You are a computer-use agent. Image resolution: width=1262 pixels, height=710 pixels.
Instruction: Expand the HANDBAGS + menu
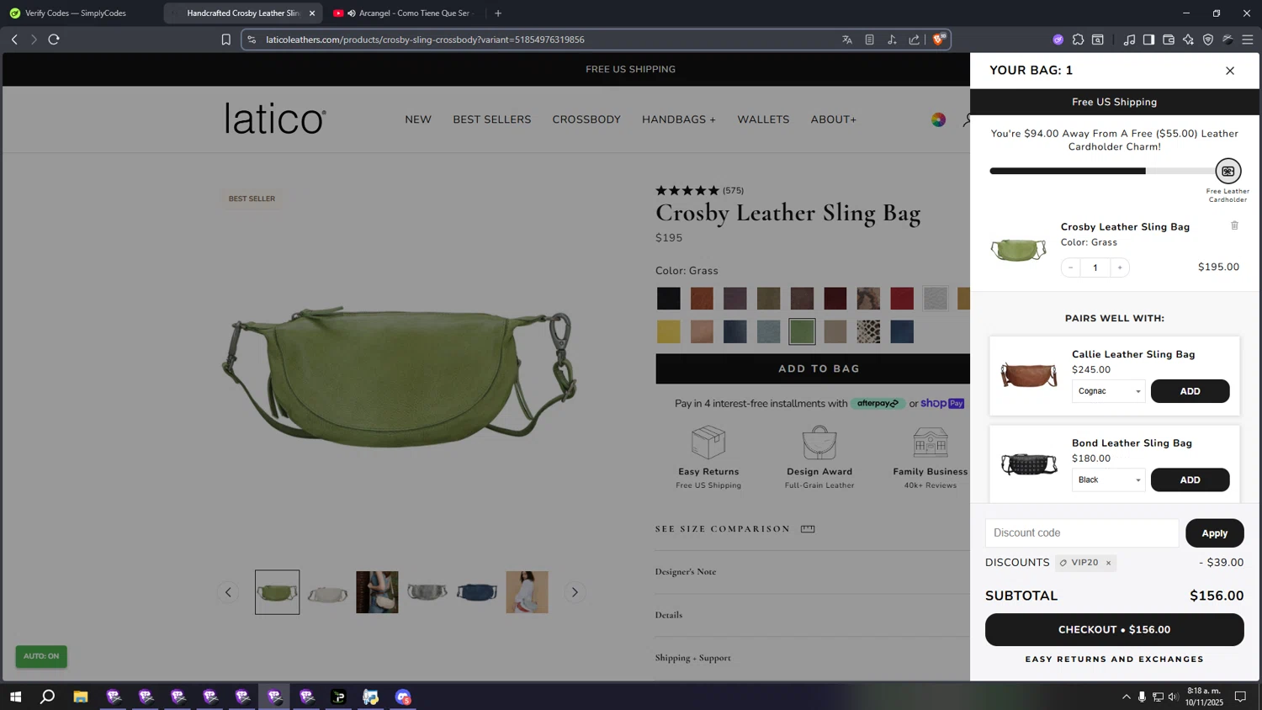[x=679, y=119]
